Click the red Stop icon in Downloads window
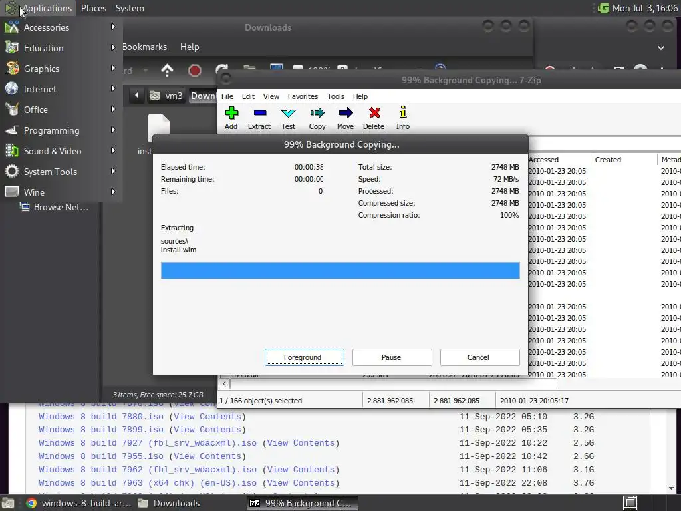This screenshot has height=511, width=681. 195,71
